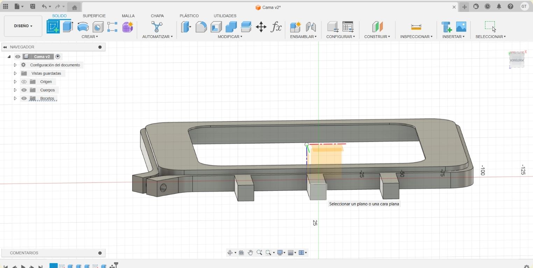Viewport: 533px width, 268px height.
Task: Select the Offset Plane construct tool
Action: tap(377, 27)
